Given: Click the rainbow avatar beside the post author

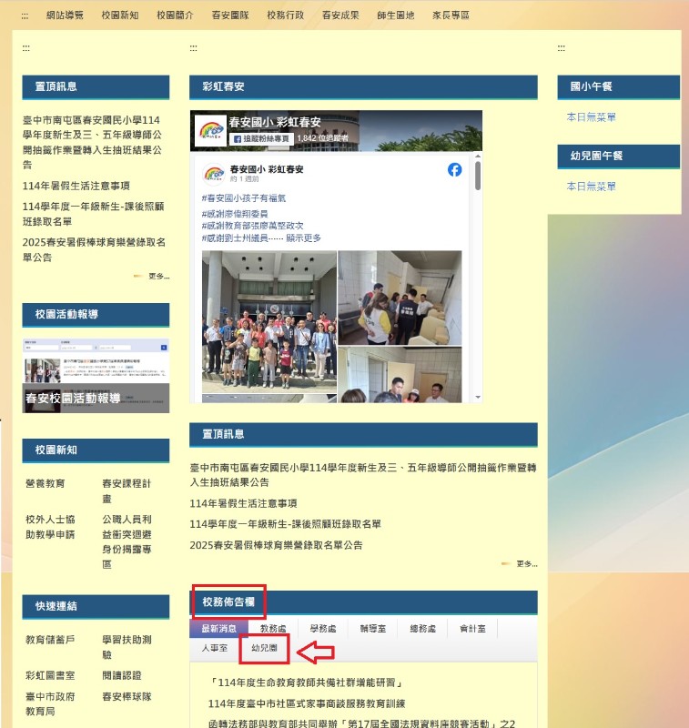Looking at the screenshot, I should (214, 173).
